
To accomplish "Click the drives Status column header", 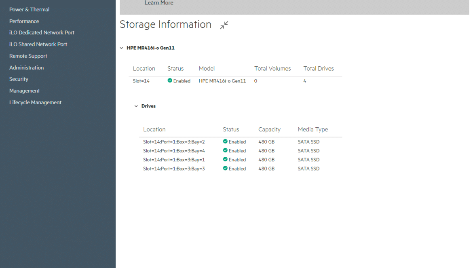I will (x=231, y=129).
